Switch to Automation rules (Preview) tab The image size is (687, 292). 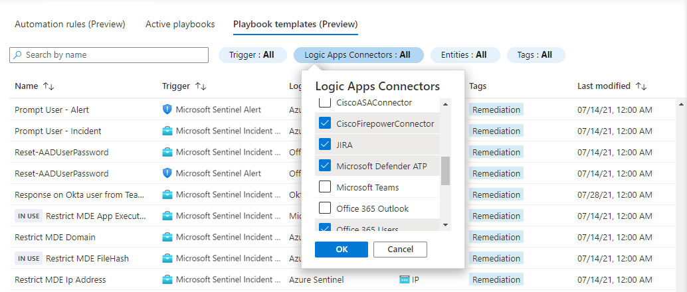point(70,25)
